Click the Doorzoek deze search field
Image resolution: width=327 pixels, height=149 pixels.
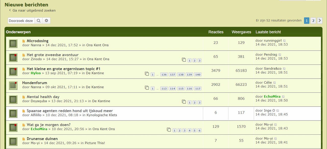coord(21,21)
